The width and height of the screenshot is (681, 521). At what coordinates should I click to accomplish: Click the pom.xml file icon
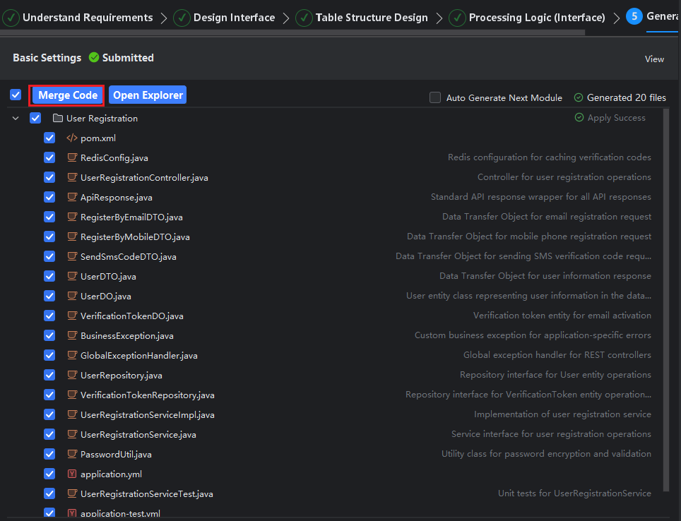click(71, 138)
